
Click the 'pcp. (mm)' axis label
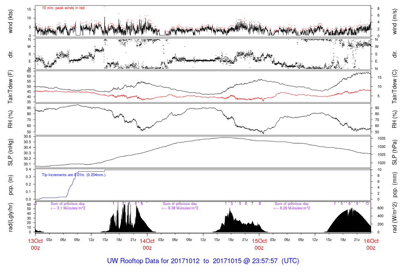395,184
